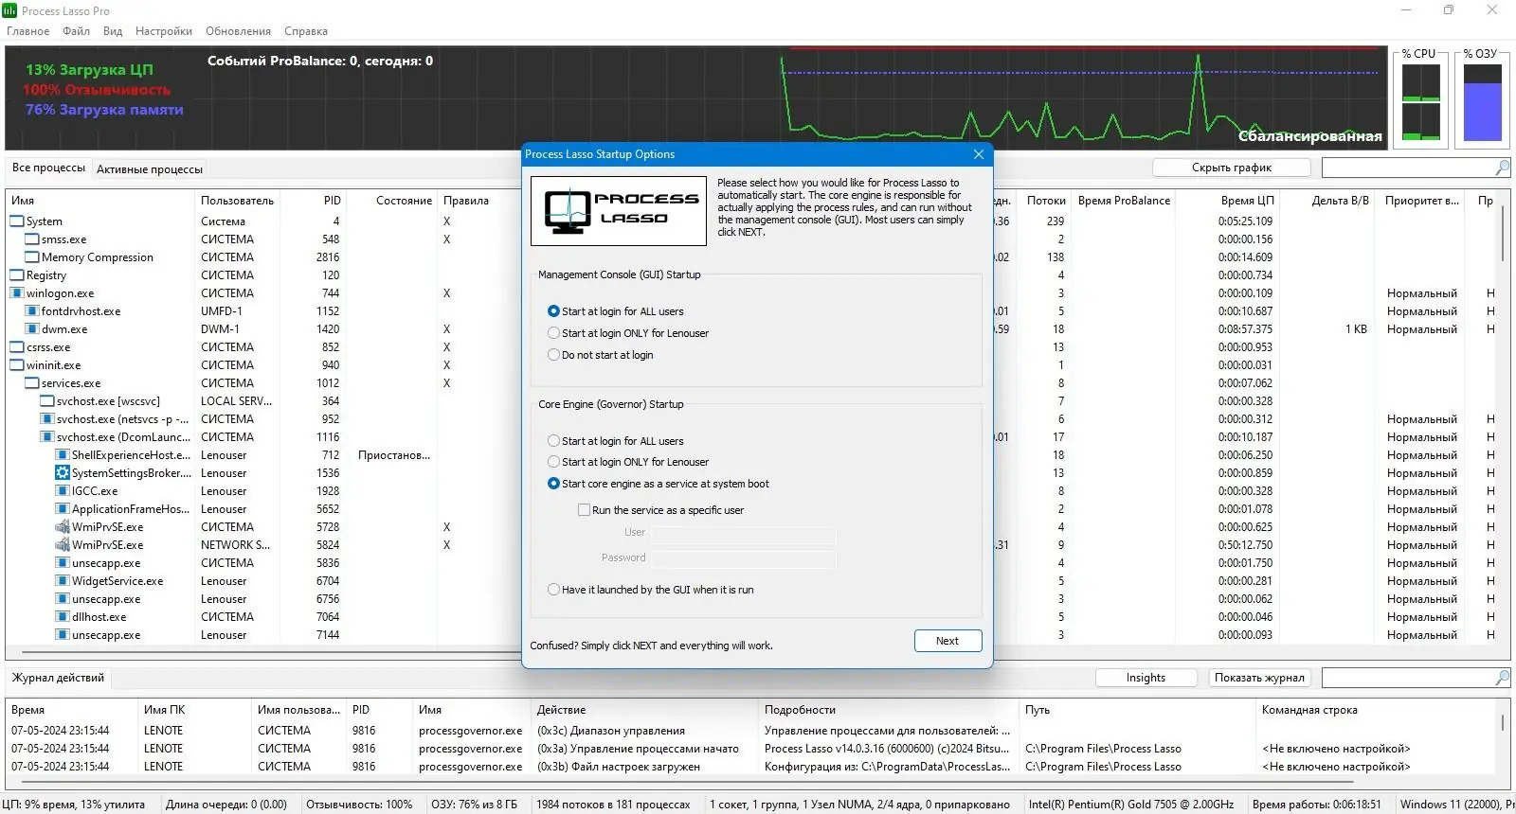Viewport: 1516px width, 814px height.
Task: Select Core Engine 'Start at login for ALL users'
Action: [x=553, y=441]
